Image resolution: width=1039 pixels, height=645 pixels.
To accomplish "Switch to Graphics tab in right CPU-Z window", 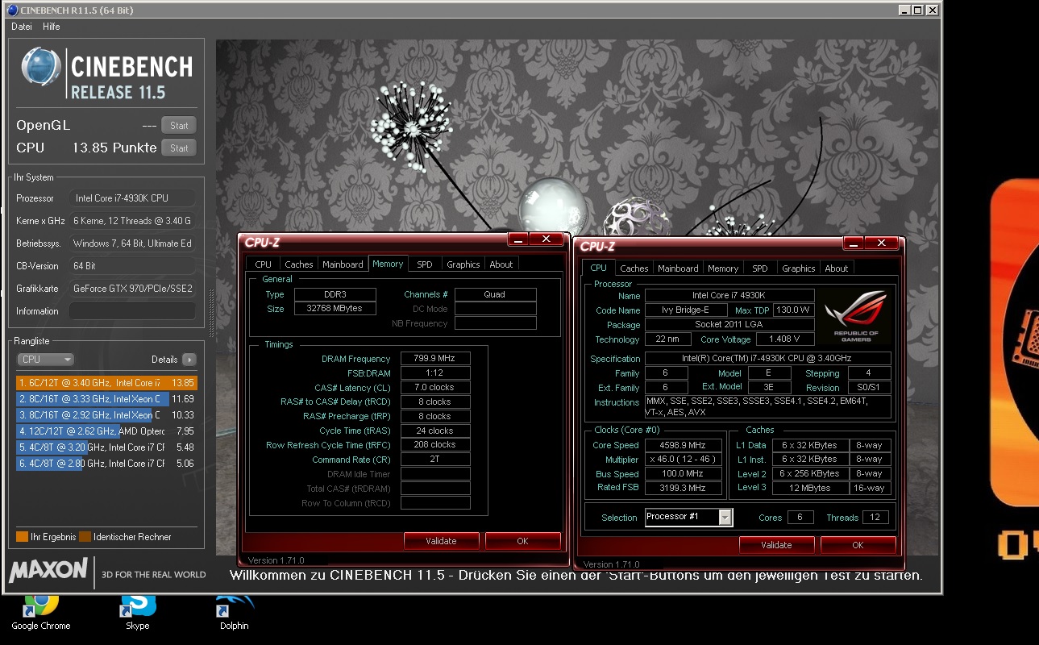I will [798, 268].
